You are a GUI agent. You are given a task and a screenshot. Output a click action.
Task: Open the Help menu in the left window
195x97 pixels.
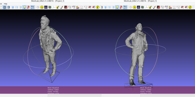click(x=6, y=4)
